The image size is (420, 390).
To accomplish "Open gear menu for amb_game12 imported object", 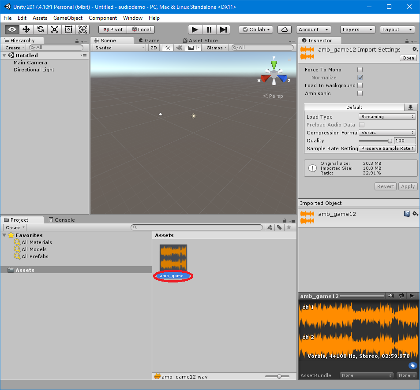I will click(x=415, y=213).
